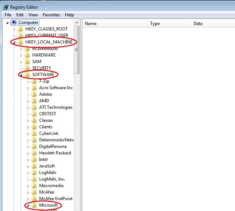Select the HKEY_CURRENT_USER label
Image resolution: width=235 pixels, height=211 pixels.
(47, 36)
